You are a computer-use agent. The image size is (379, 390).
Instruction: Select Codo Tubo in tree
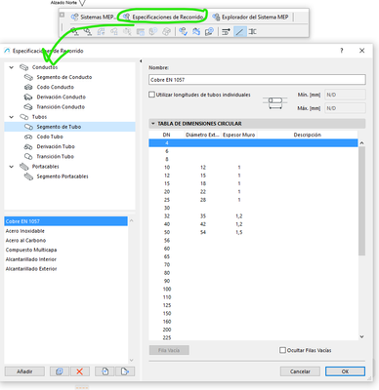(x=50, y=136)
